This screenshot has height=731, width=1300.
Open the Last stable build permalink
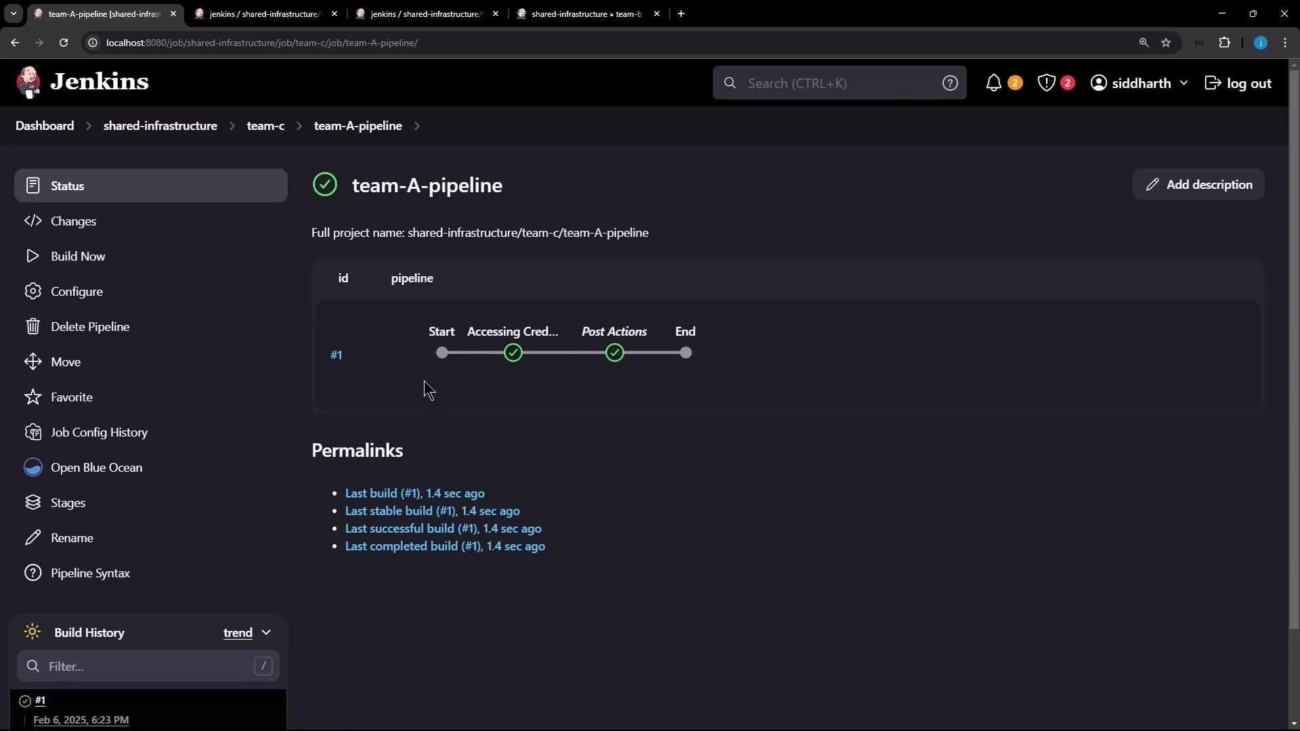coord(432,511)
